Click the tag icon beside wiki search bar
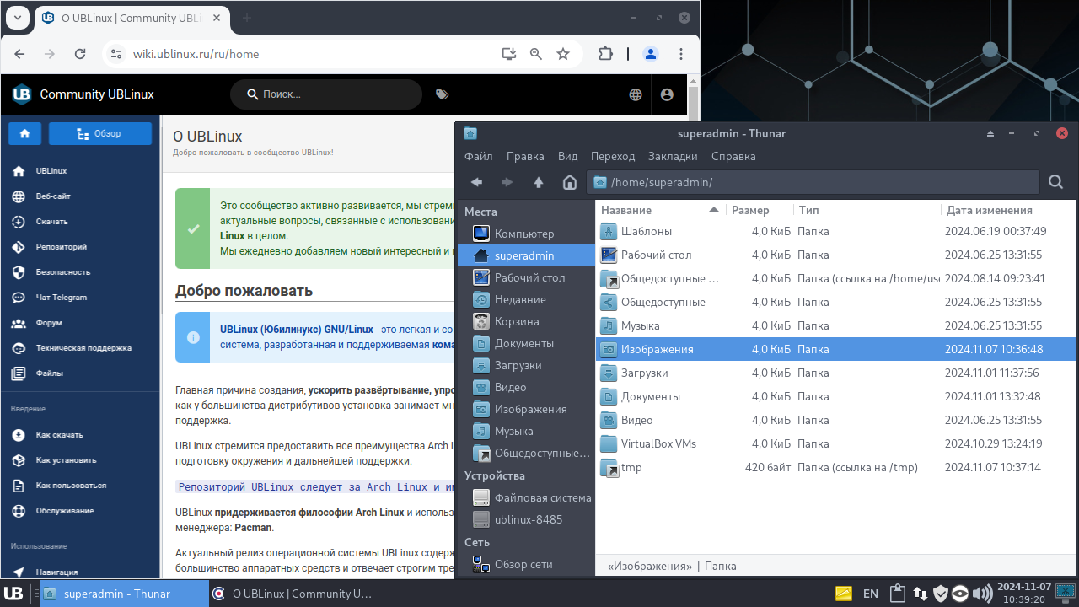Viewport: 1079px width, 607px height. (x=442, y=94)
